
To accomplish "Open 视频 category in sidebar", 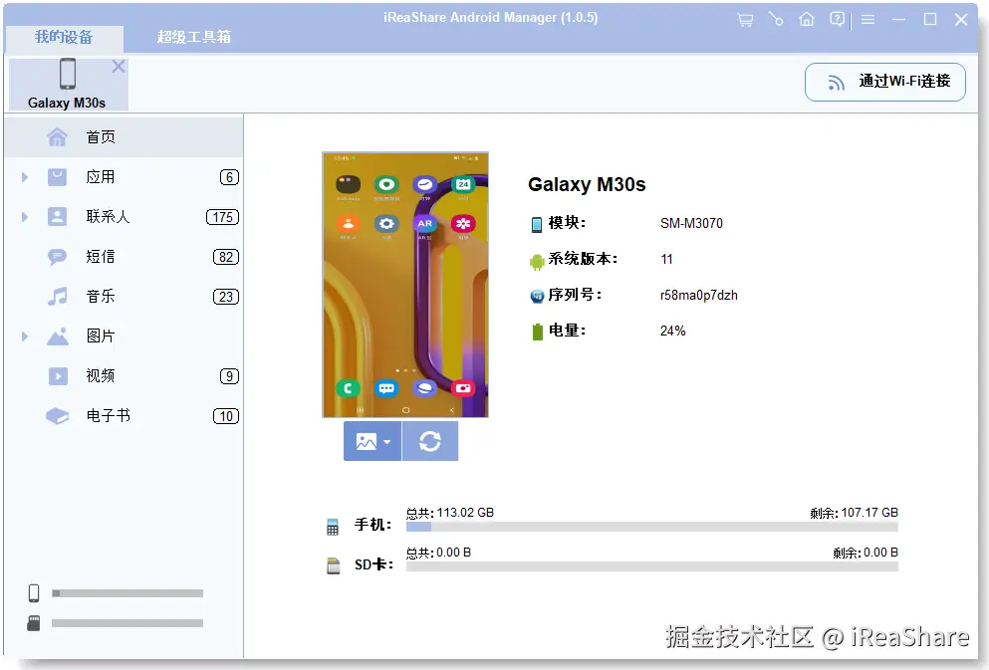I will 124,375.
